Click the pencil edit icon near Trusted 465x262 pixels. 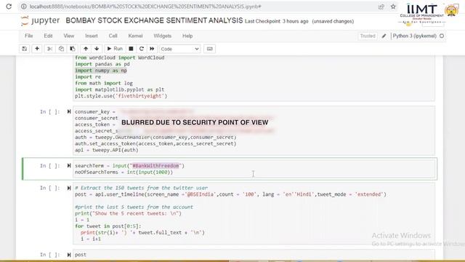(x=384, y=36)
